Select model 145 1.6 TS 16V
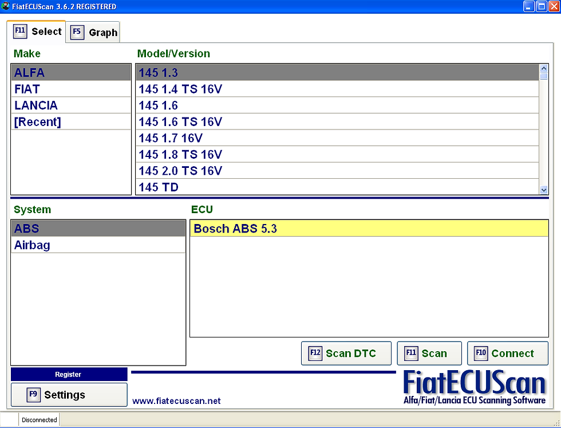This screenshot has height=428, width=561. click(x=337, y=122)
